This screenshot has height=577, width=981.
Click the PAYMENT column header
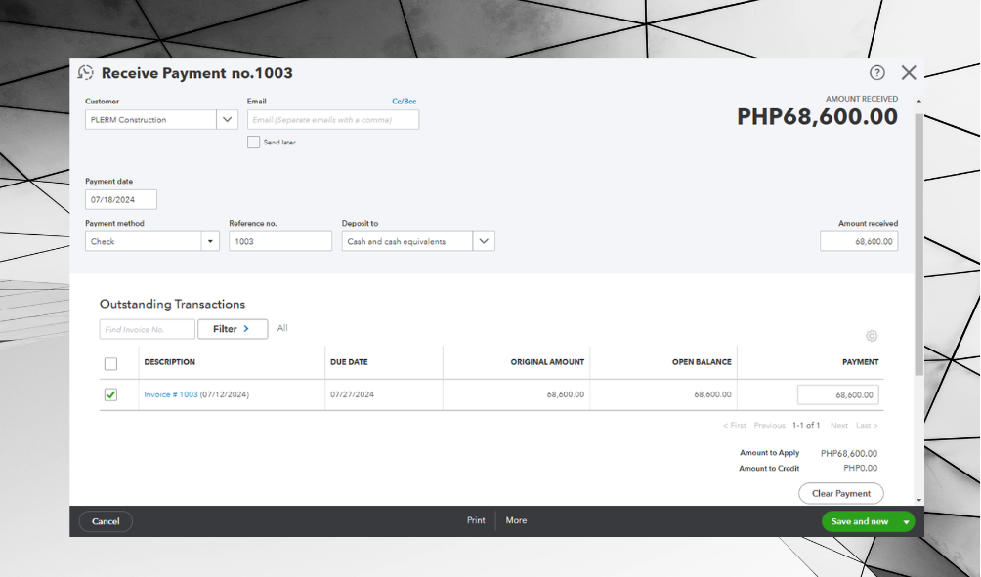point(860,362)
